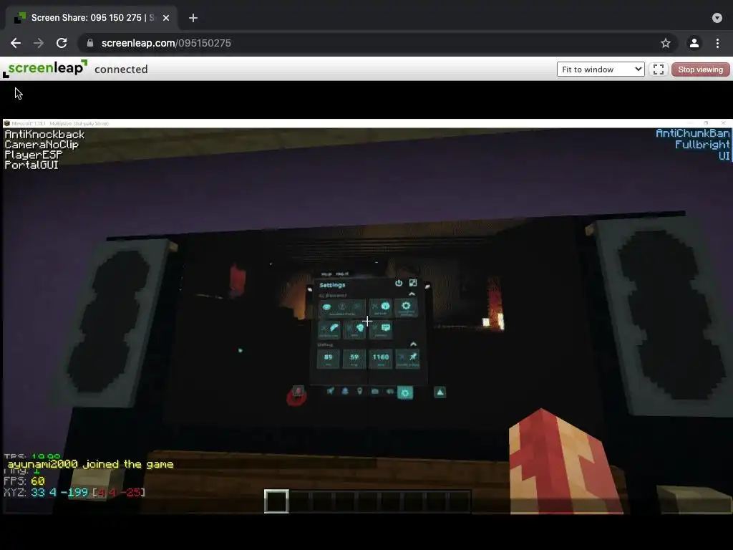Select the highlighted first hotbar slot
Screen dimensions: 733x550
tap(276, 501)
